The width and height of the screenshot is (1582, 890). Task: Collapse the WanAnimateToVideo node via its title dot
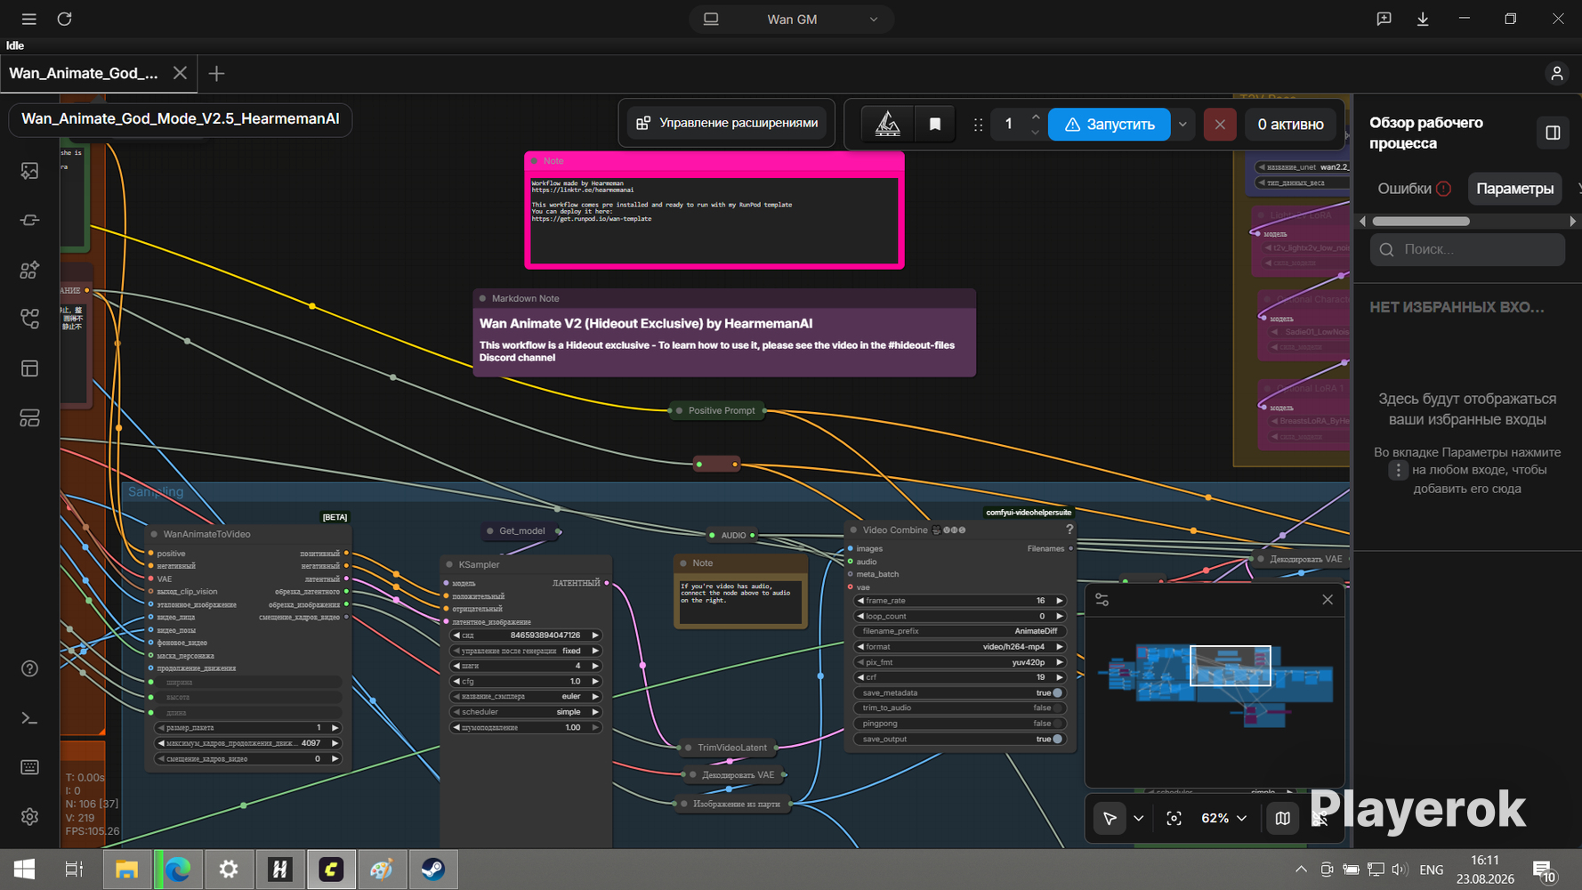click(x=154, y=534)
